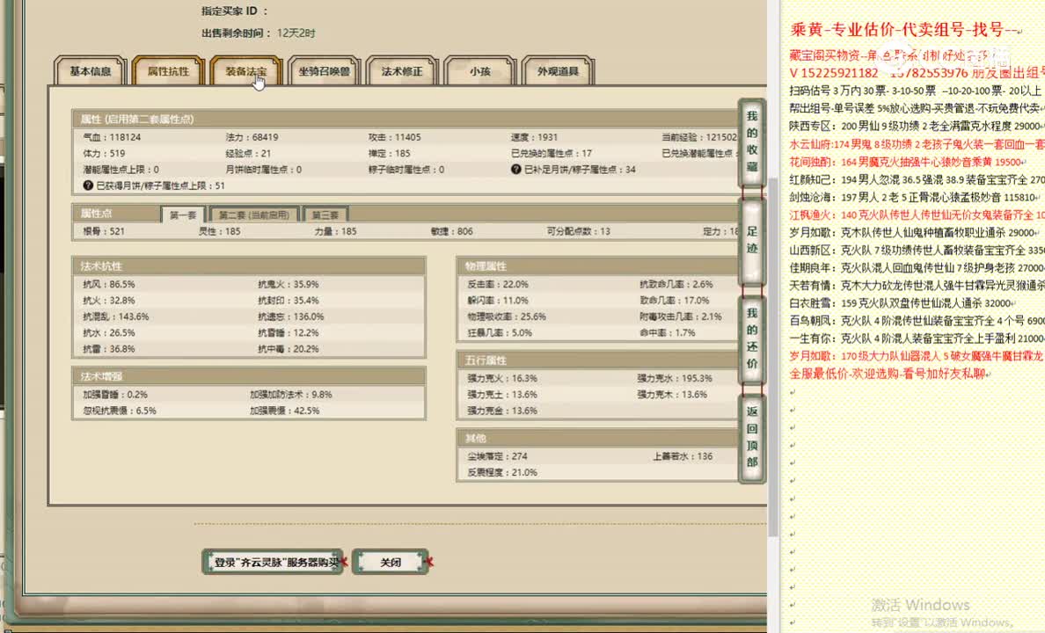Show the 第二套 (当前启用) attribute set
The width and height of the screenshot is (1045, 633).
(254, 215)
